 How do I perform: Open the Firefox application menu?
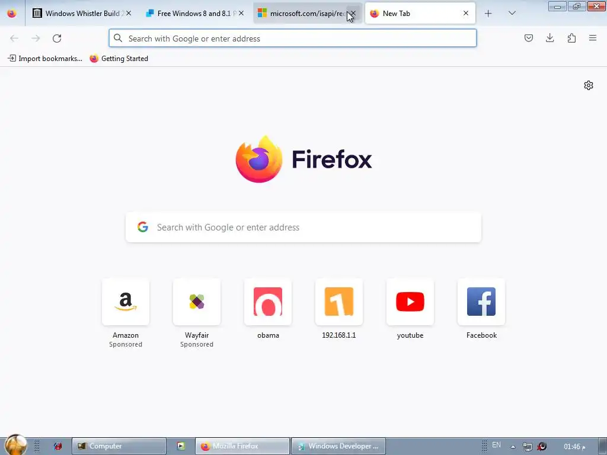[x=593, y=38]
